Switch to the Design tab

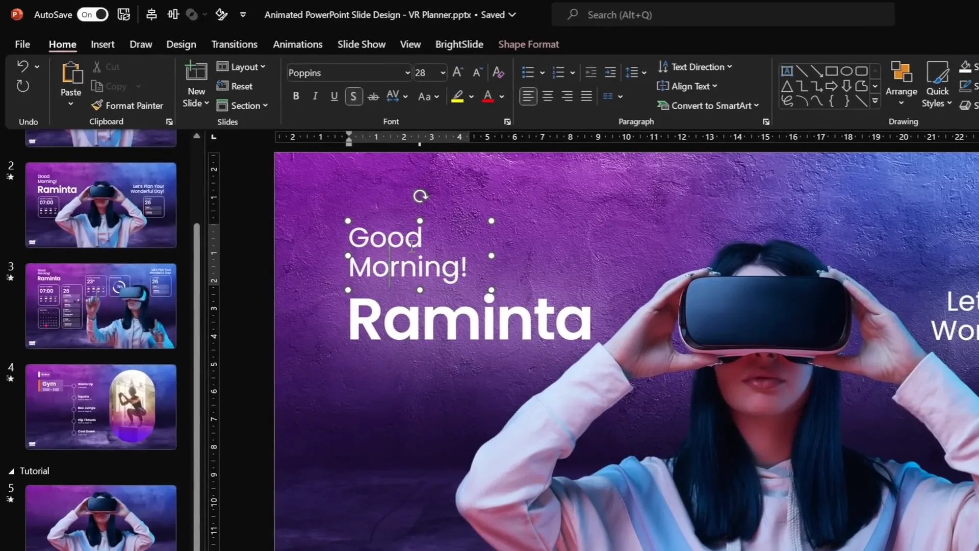181,44
